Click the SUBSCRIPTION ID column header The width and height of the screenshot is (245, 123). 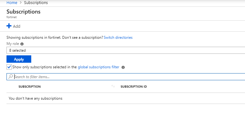[x=134, y=87]
